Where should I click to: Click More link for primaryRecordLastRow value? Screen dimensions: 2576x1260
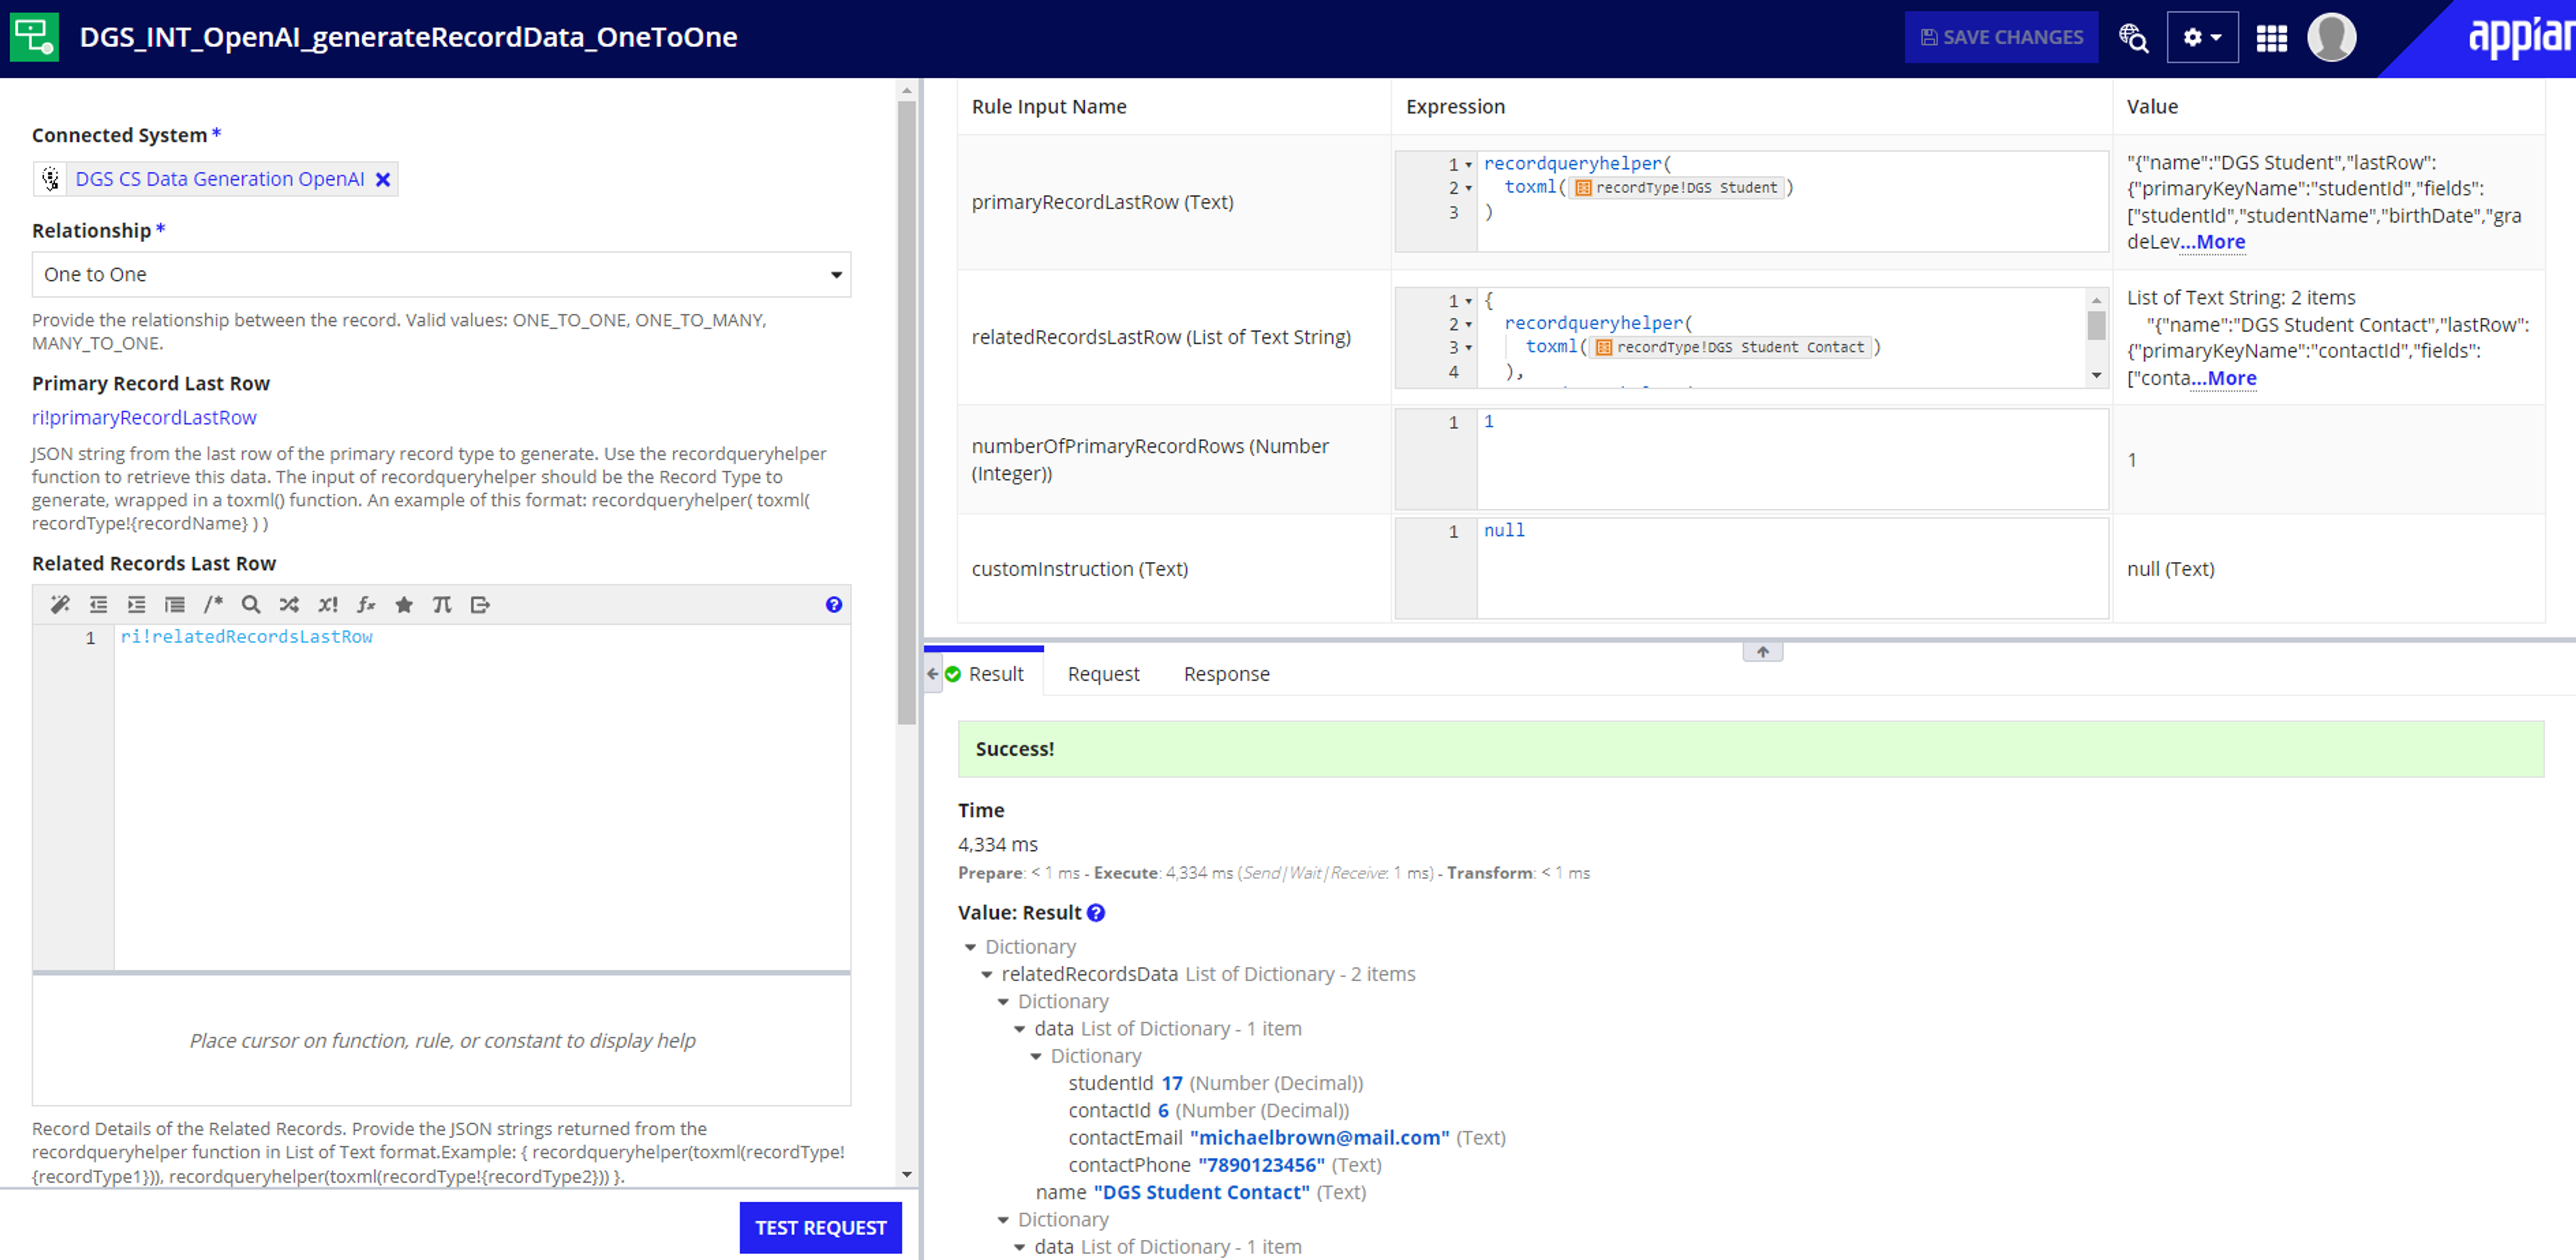(x=2212, y=241)
